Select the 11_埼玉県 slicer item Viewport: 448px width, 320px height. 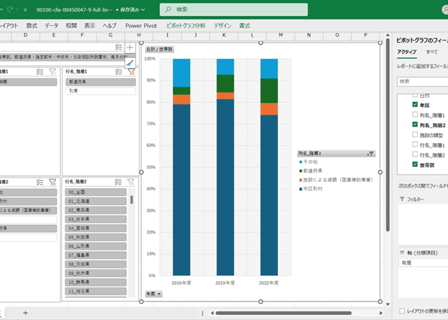pyautogui.click(x=96, y=291)
